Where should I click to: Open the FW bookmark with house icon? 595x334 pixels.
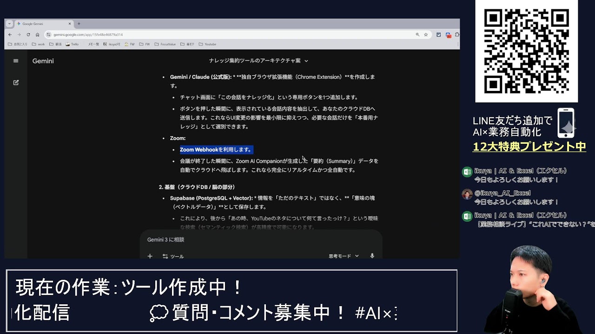point(129,45)
